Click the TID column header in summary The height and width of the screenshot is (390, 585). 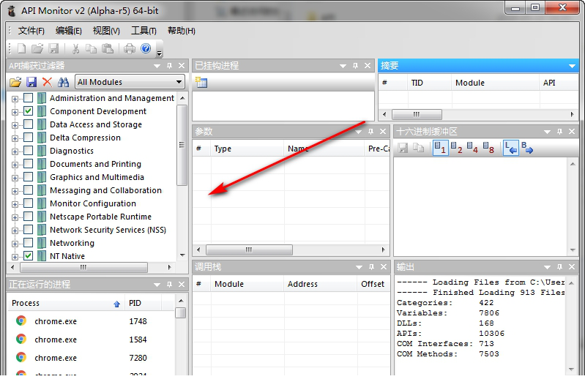point(430,83)
